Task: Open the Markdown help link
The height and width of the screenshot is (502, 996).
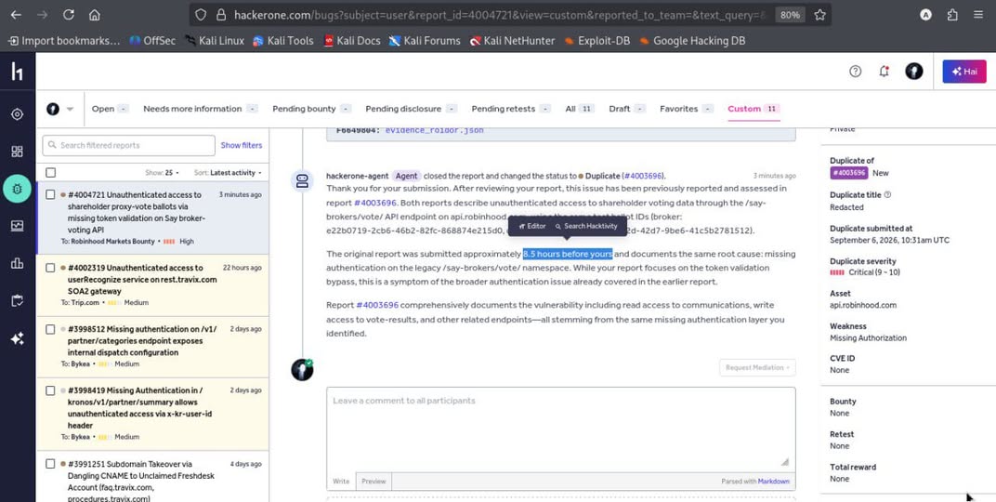Action: pos(774,481)
